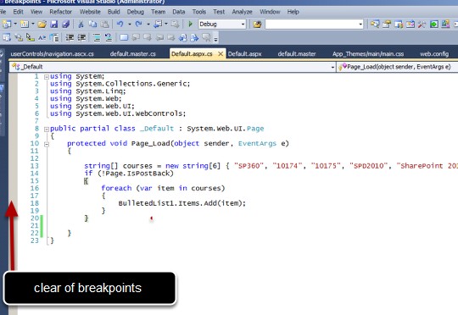The height and width of the screenshot is (315, 458).
Task: Open the Test menu
Action: [x=219, y=12]
